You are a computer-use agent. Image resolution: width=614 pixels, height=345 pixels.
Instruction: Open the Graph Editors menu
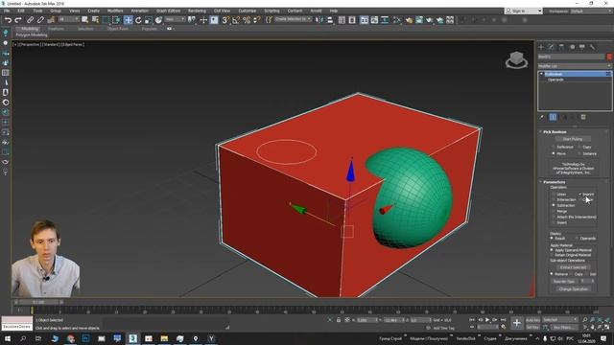click(169, 11)
